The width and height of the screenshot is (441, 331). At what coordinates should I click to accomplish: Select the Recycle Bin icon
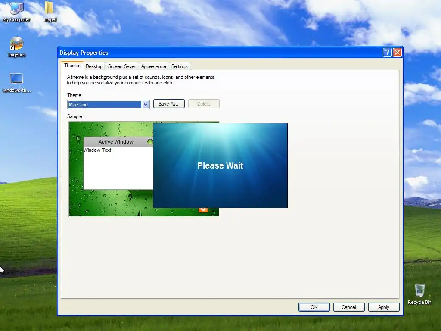[419, 294]
